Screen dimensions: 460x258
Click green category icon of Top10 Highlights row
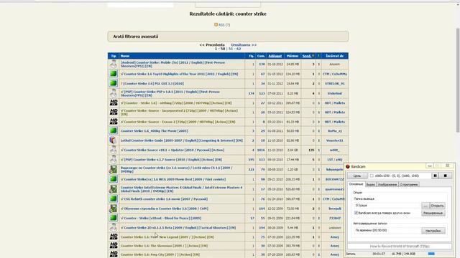click(x=114, y=74)
